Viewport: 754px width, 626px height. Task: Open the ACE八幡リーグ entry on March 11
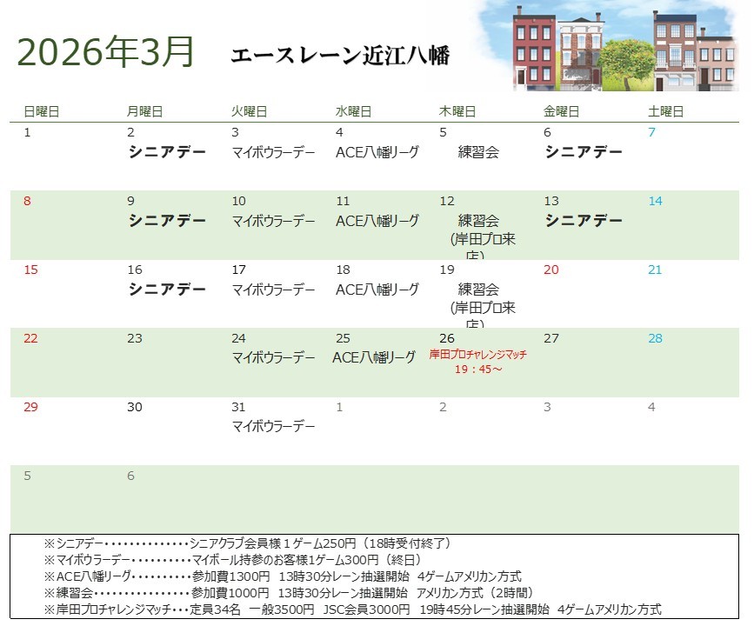377,221
